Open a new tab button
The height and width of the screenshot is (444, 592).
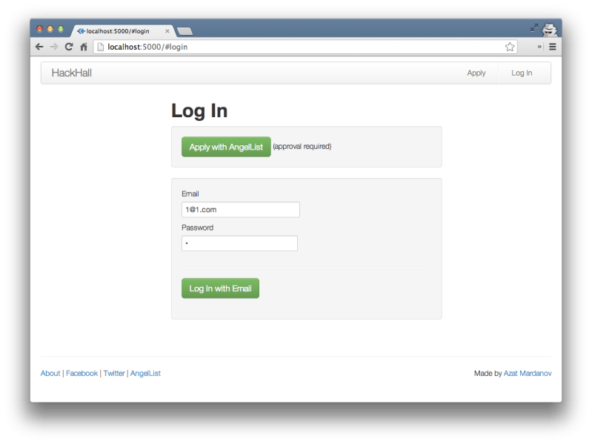coord(184,31)
